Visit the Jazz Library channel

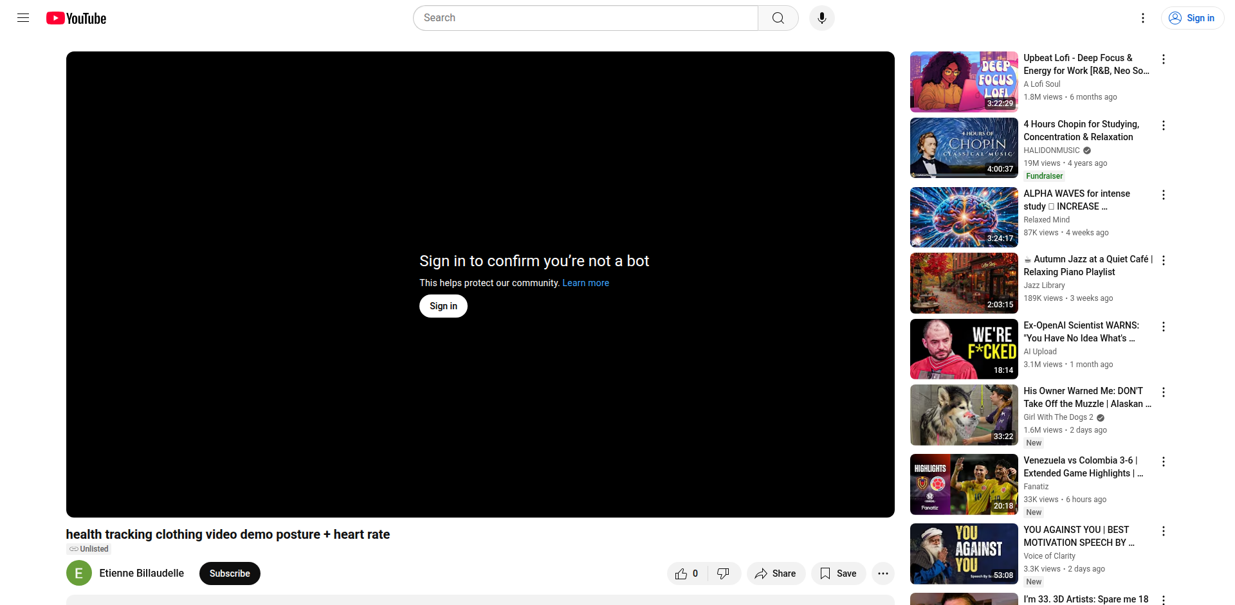[1044, 285]
